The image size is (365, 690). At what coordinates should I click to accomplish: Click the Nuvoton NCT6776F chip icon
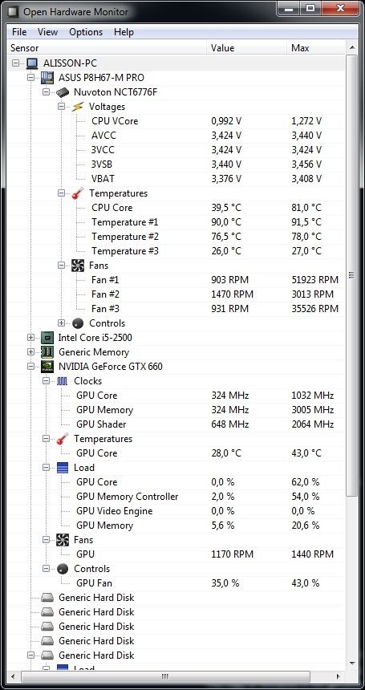(x=63, y=92)
